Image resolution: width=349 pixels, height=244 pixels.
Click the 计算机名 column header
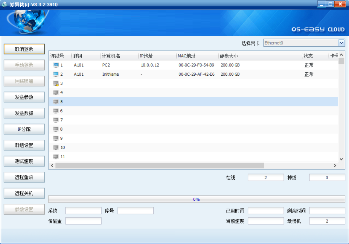coord(111,56)
